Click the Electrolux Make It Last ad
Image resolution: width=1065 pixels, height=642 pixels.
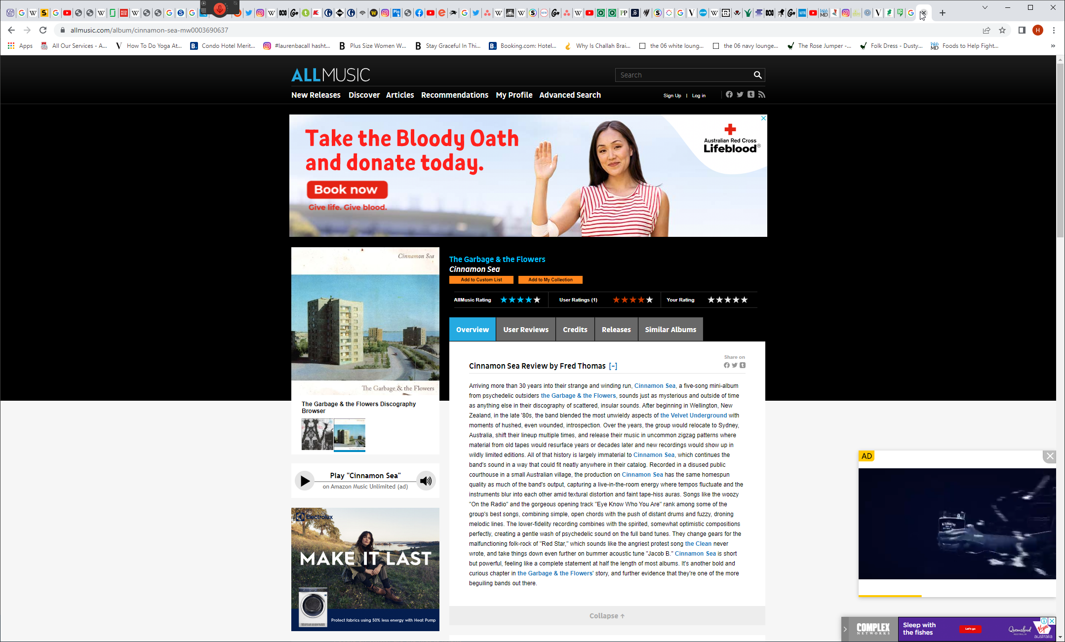[x=365, y=569]
